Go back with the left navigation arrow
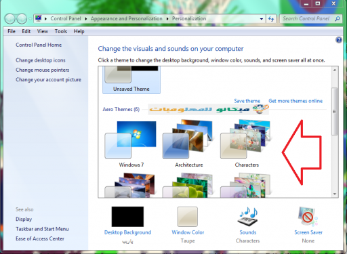 pyautogui.click(x=10, y=19)
